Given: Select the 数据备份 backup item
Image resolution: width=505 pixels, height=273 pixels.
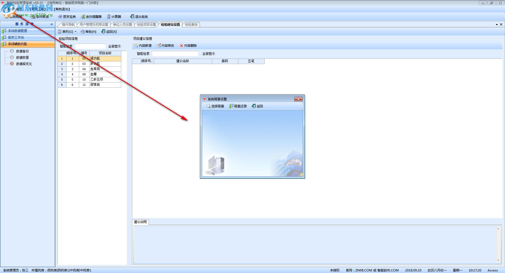Looking at the screenshot, I should (22, 51).
